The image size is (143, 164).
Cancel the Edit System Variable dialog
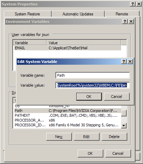click(x=117, y=97)
